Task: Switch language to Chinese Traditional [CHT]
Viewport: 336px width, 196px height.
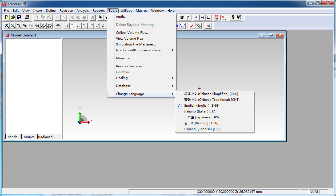Action: (214, 100)
